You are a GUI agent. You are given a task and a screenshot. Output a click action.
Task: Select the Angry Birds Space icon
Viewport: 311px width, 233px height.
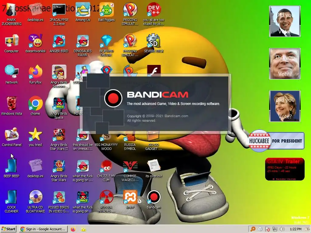tap(59, 108)
